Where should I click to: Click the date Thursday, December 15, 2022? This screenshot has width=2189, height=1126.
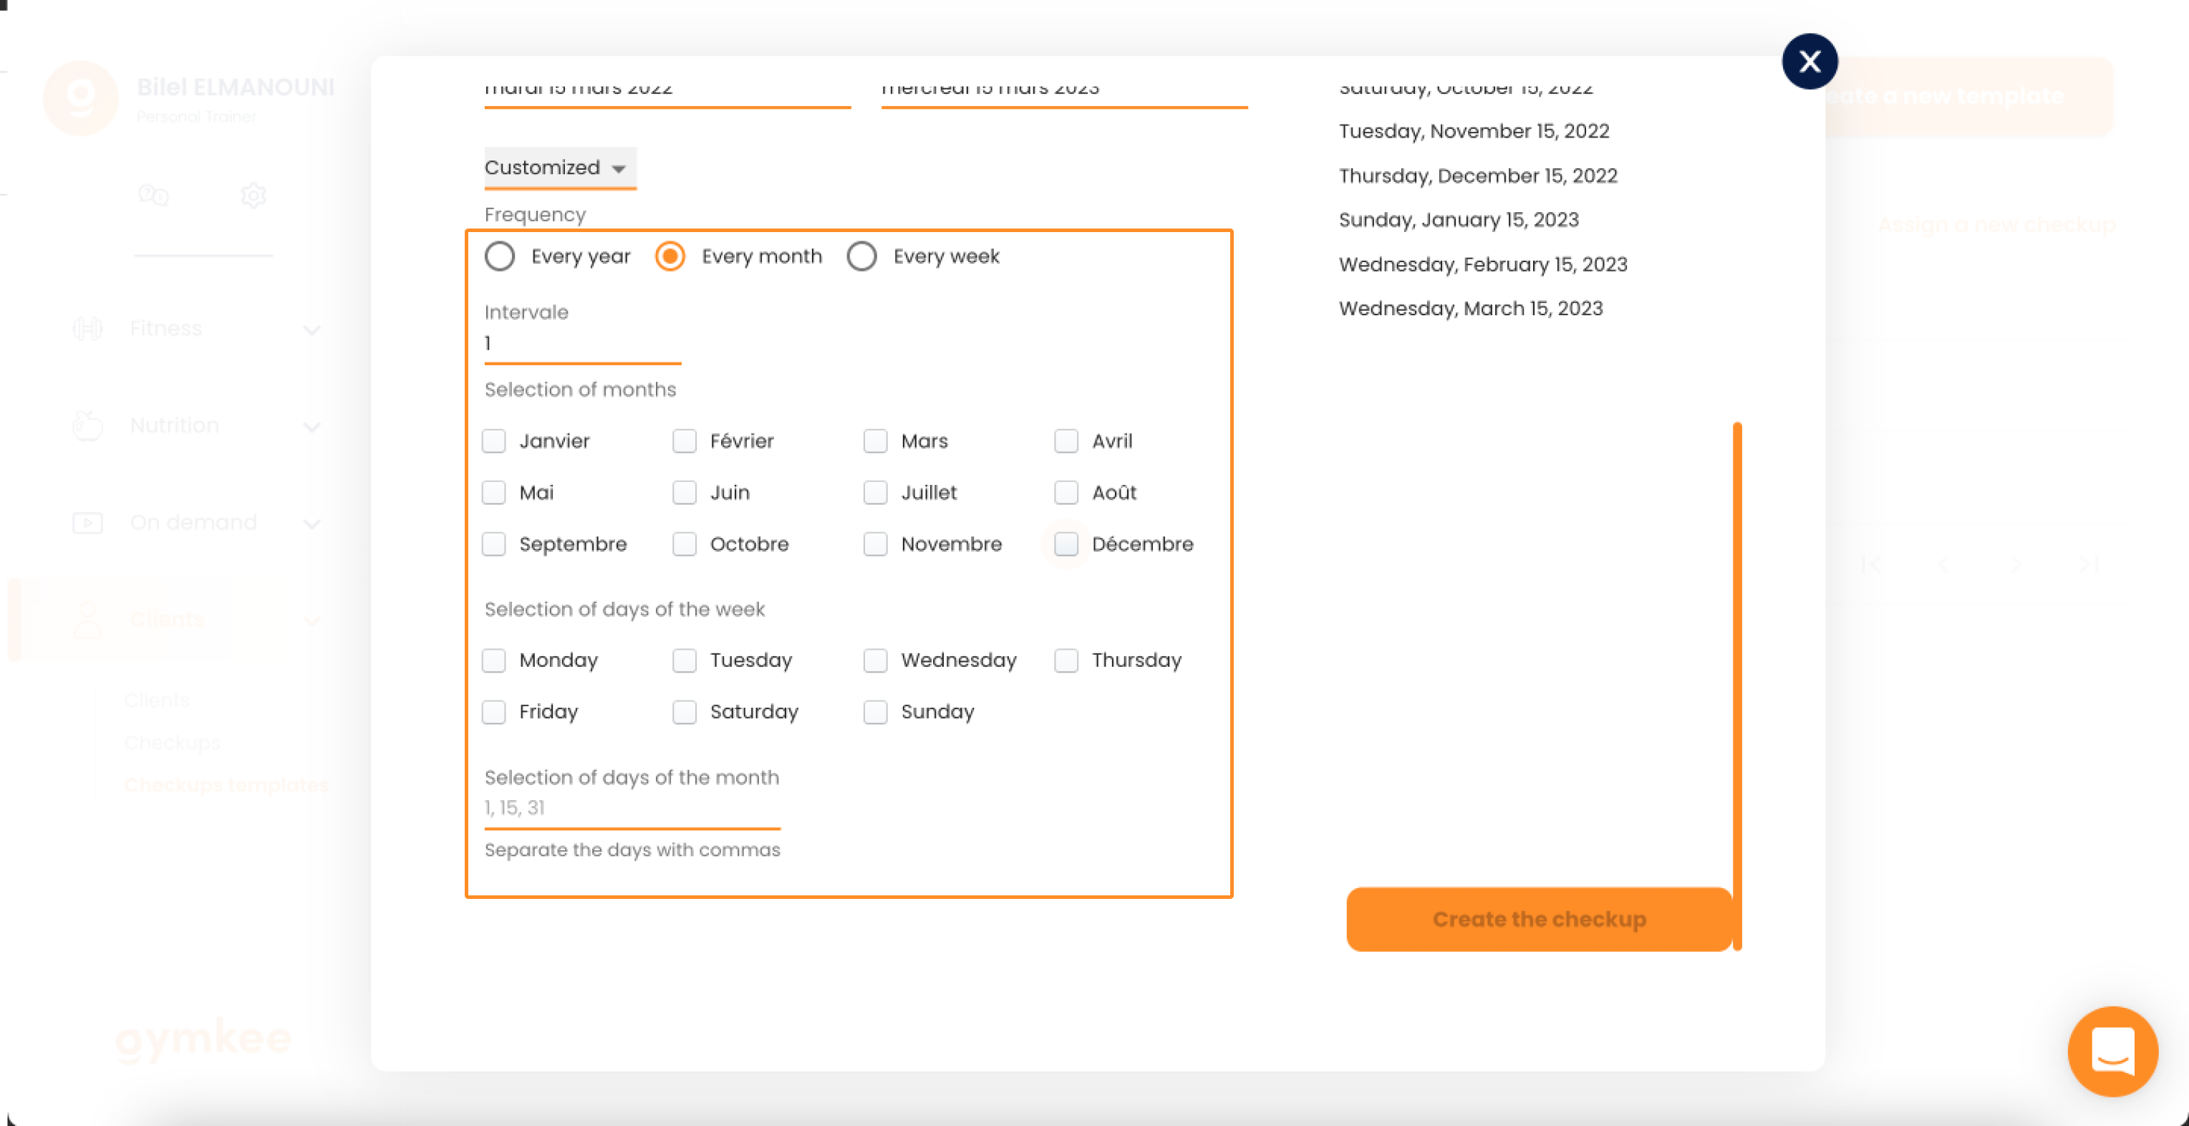coord(1479,176)
